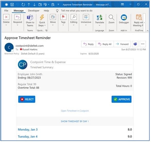Click the Tags flag icon
The width and height of the screenshot is (151, 142).
[x=63, y=17]
